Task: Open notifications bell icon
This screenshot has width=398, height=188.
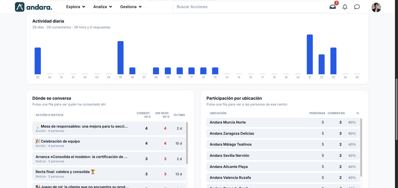Action: click(x=345, y=7)
